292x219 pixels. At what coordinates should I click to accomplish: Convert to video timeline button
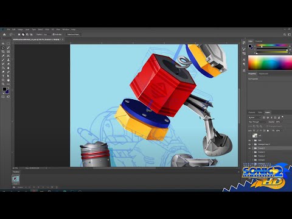pos(14,187)
